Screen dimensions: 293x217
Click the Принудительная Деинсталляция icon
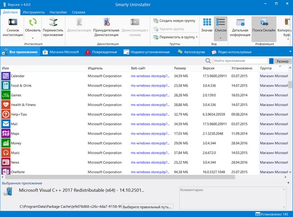coord(106,22)
